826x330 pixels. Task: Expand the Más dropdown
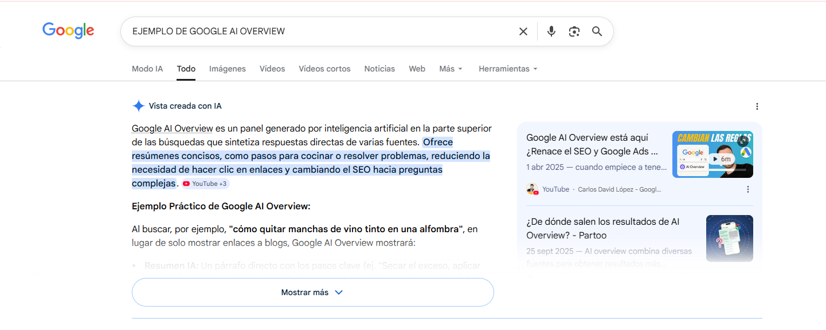coord(451,69)
